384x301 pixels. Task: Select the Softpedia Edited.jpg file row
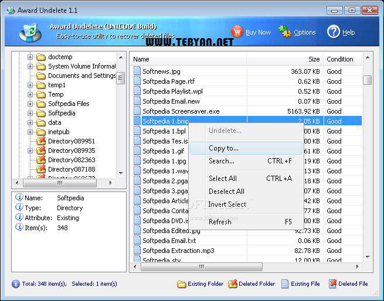pyautogui.click(x=246, y=231)
